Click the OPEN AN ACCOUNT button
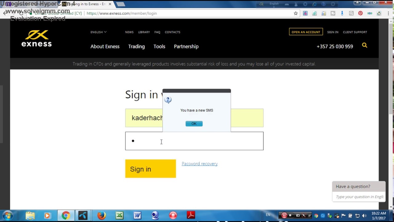394x222 pixels. tap(306, 32)
